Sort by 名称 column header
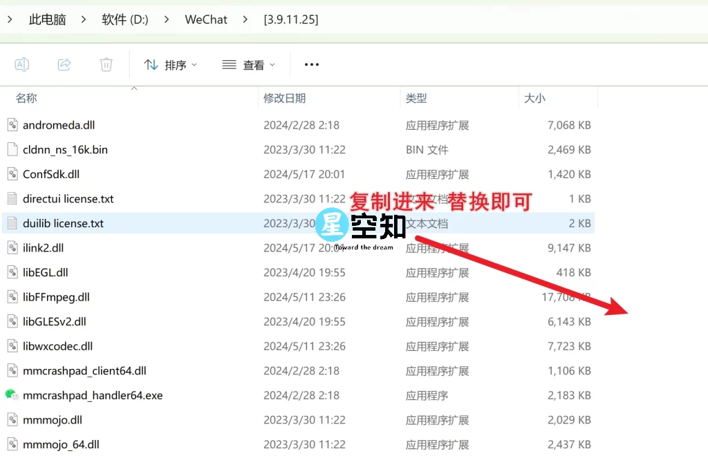The image size is (708, 458). [x=26, y=98]
